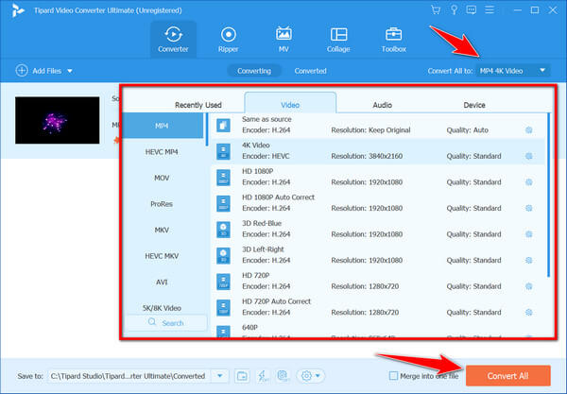Open the Convert All to format dropdown

[514, 71]
